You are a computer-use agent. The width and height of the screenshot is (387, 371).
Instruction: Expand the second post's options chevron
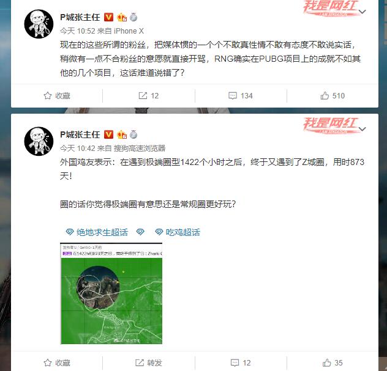tap(362, 129)
